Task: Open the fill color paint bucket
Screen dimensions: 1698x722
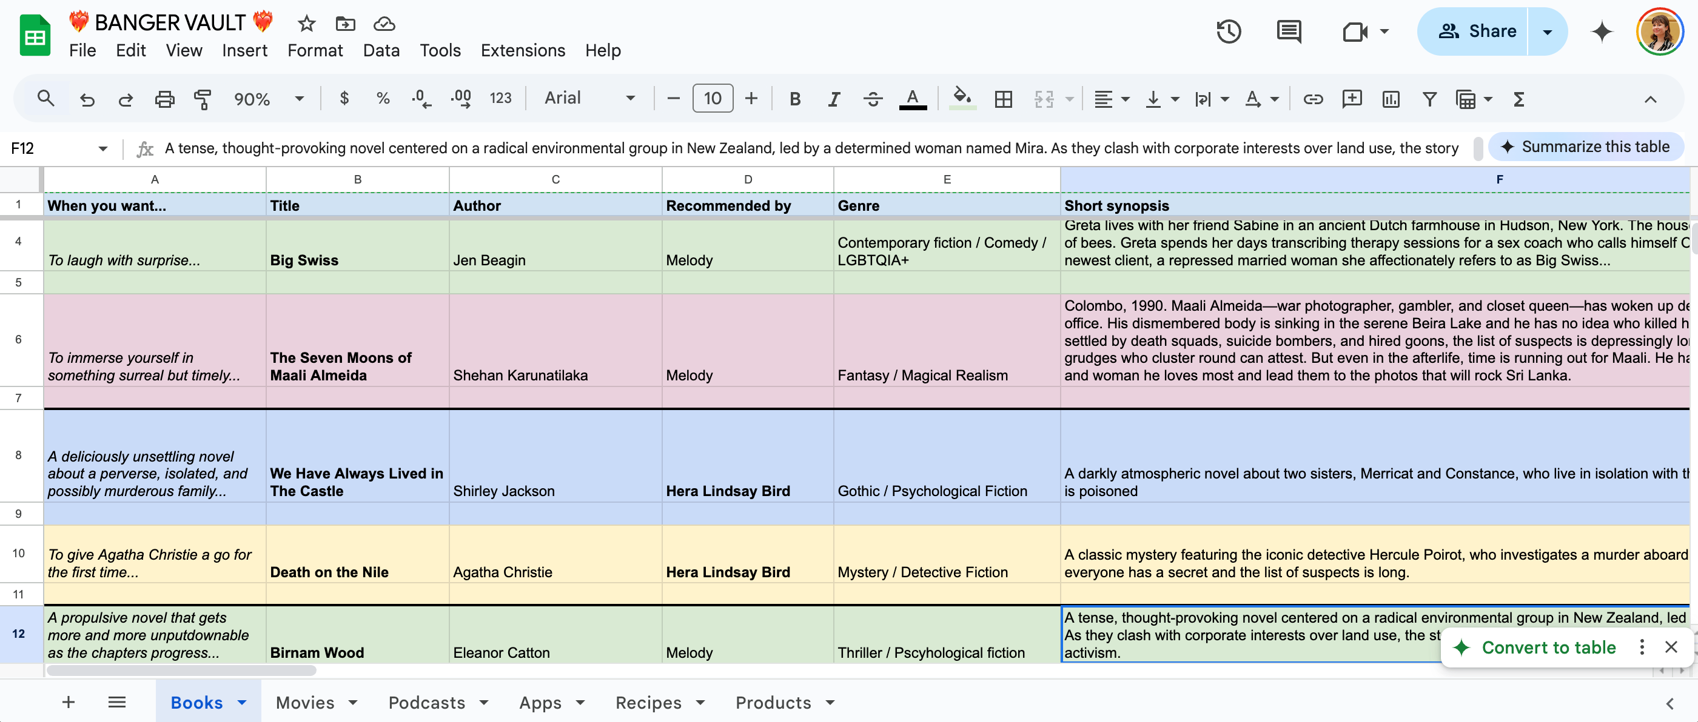Action: click(x=962, y=99)
